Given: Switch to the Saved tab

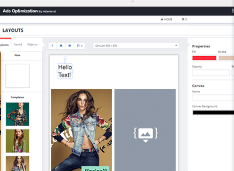Looking at the screenshot, I should pos(18,44).
